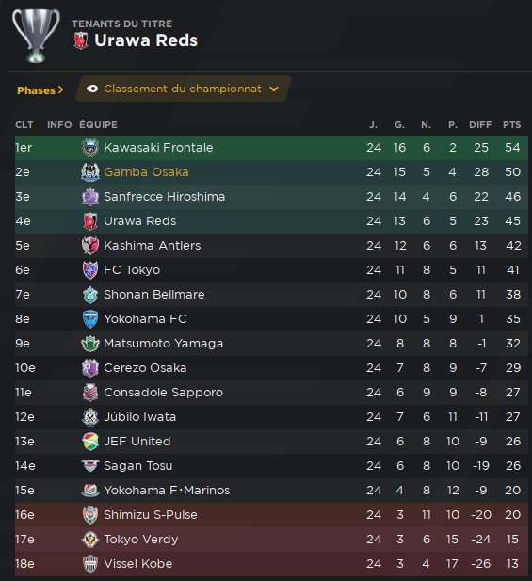The image size is (532, 581).
Task: Expand the Phases menu
Action: [x=40, y=90]
